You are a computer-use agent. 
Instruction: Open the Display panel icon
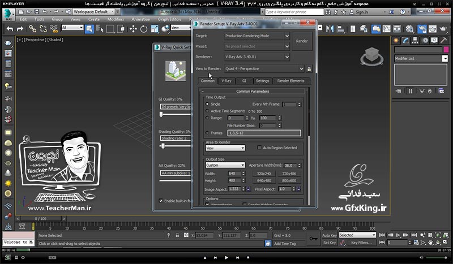pos(434,40)
